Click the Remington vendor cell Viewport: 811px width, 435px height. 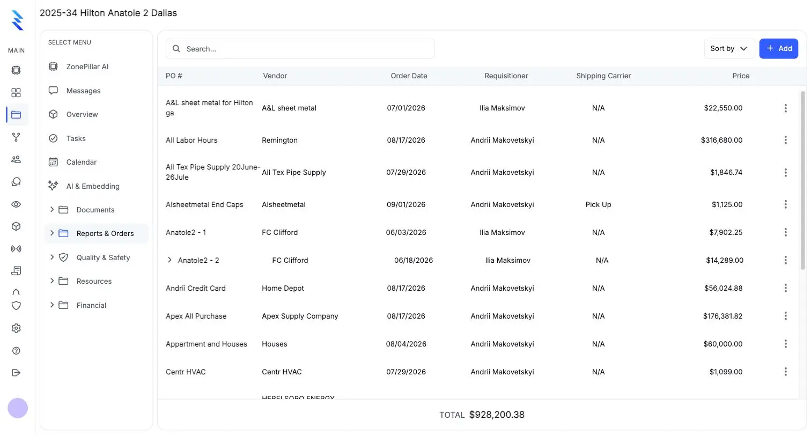pos(279,141)
